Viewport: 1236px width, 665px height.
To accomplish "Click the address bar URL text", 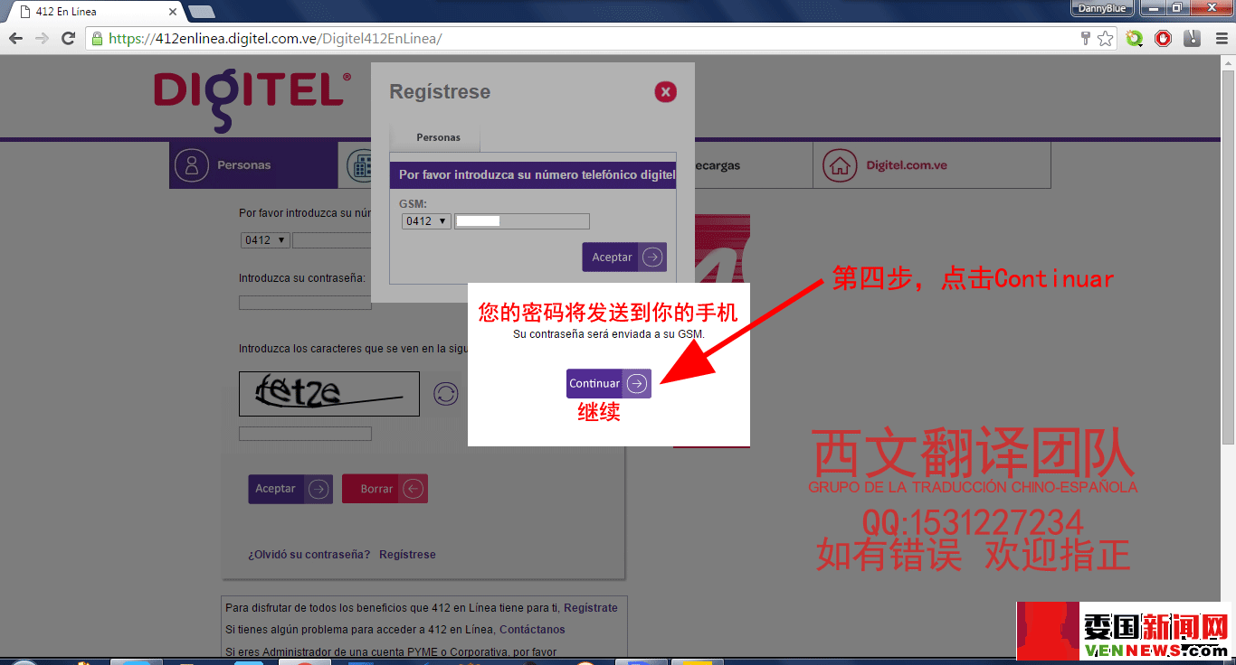I will click(x=275, y=39).
